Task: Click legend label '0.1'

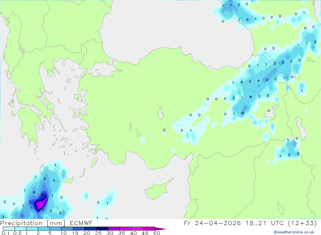Action: tap(5, 233)
